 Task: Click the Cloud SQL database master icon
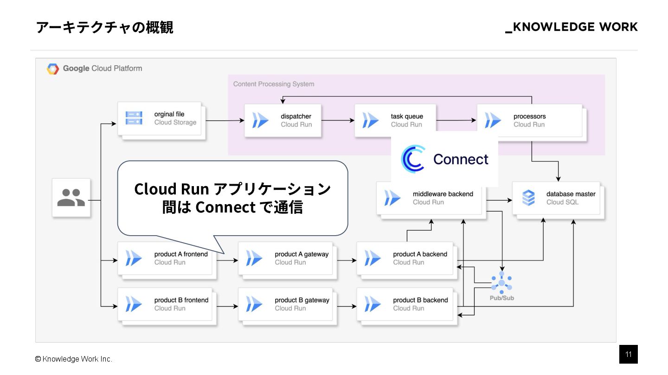[528, 198]
